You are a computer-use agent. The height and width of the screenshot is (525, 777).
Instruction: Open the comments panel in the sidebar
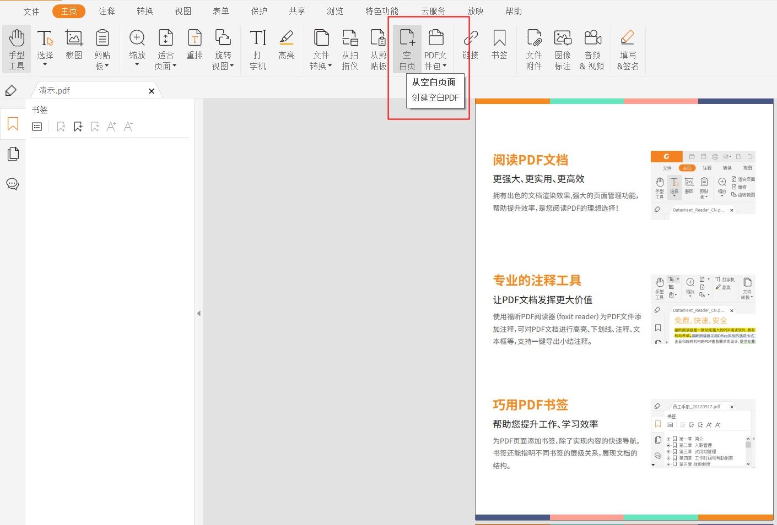13,184
